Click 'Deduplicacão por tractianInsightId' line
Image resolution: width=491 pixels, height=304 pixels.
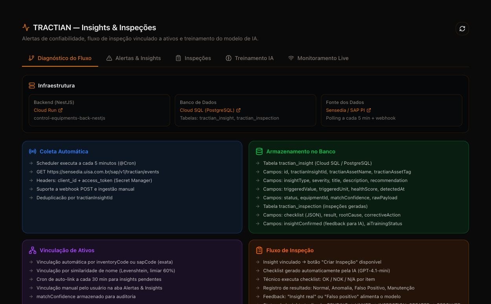(x=75, y=198)
